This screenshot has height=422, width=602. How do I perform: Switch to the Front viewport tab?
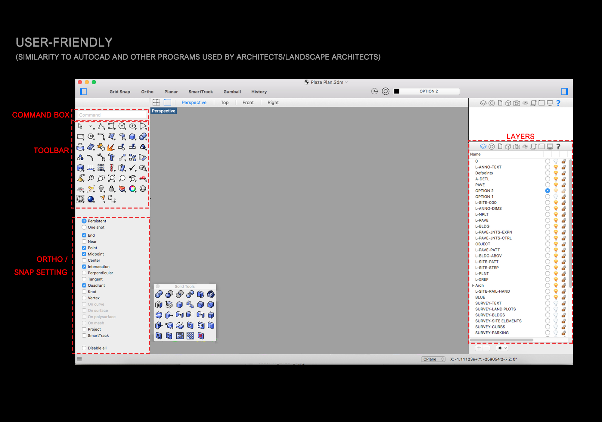pyautogui.click(x=248, y=102)
